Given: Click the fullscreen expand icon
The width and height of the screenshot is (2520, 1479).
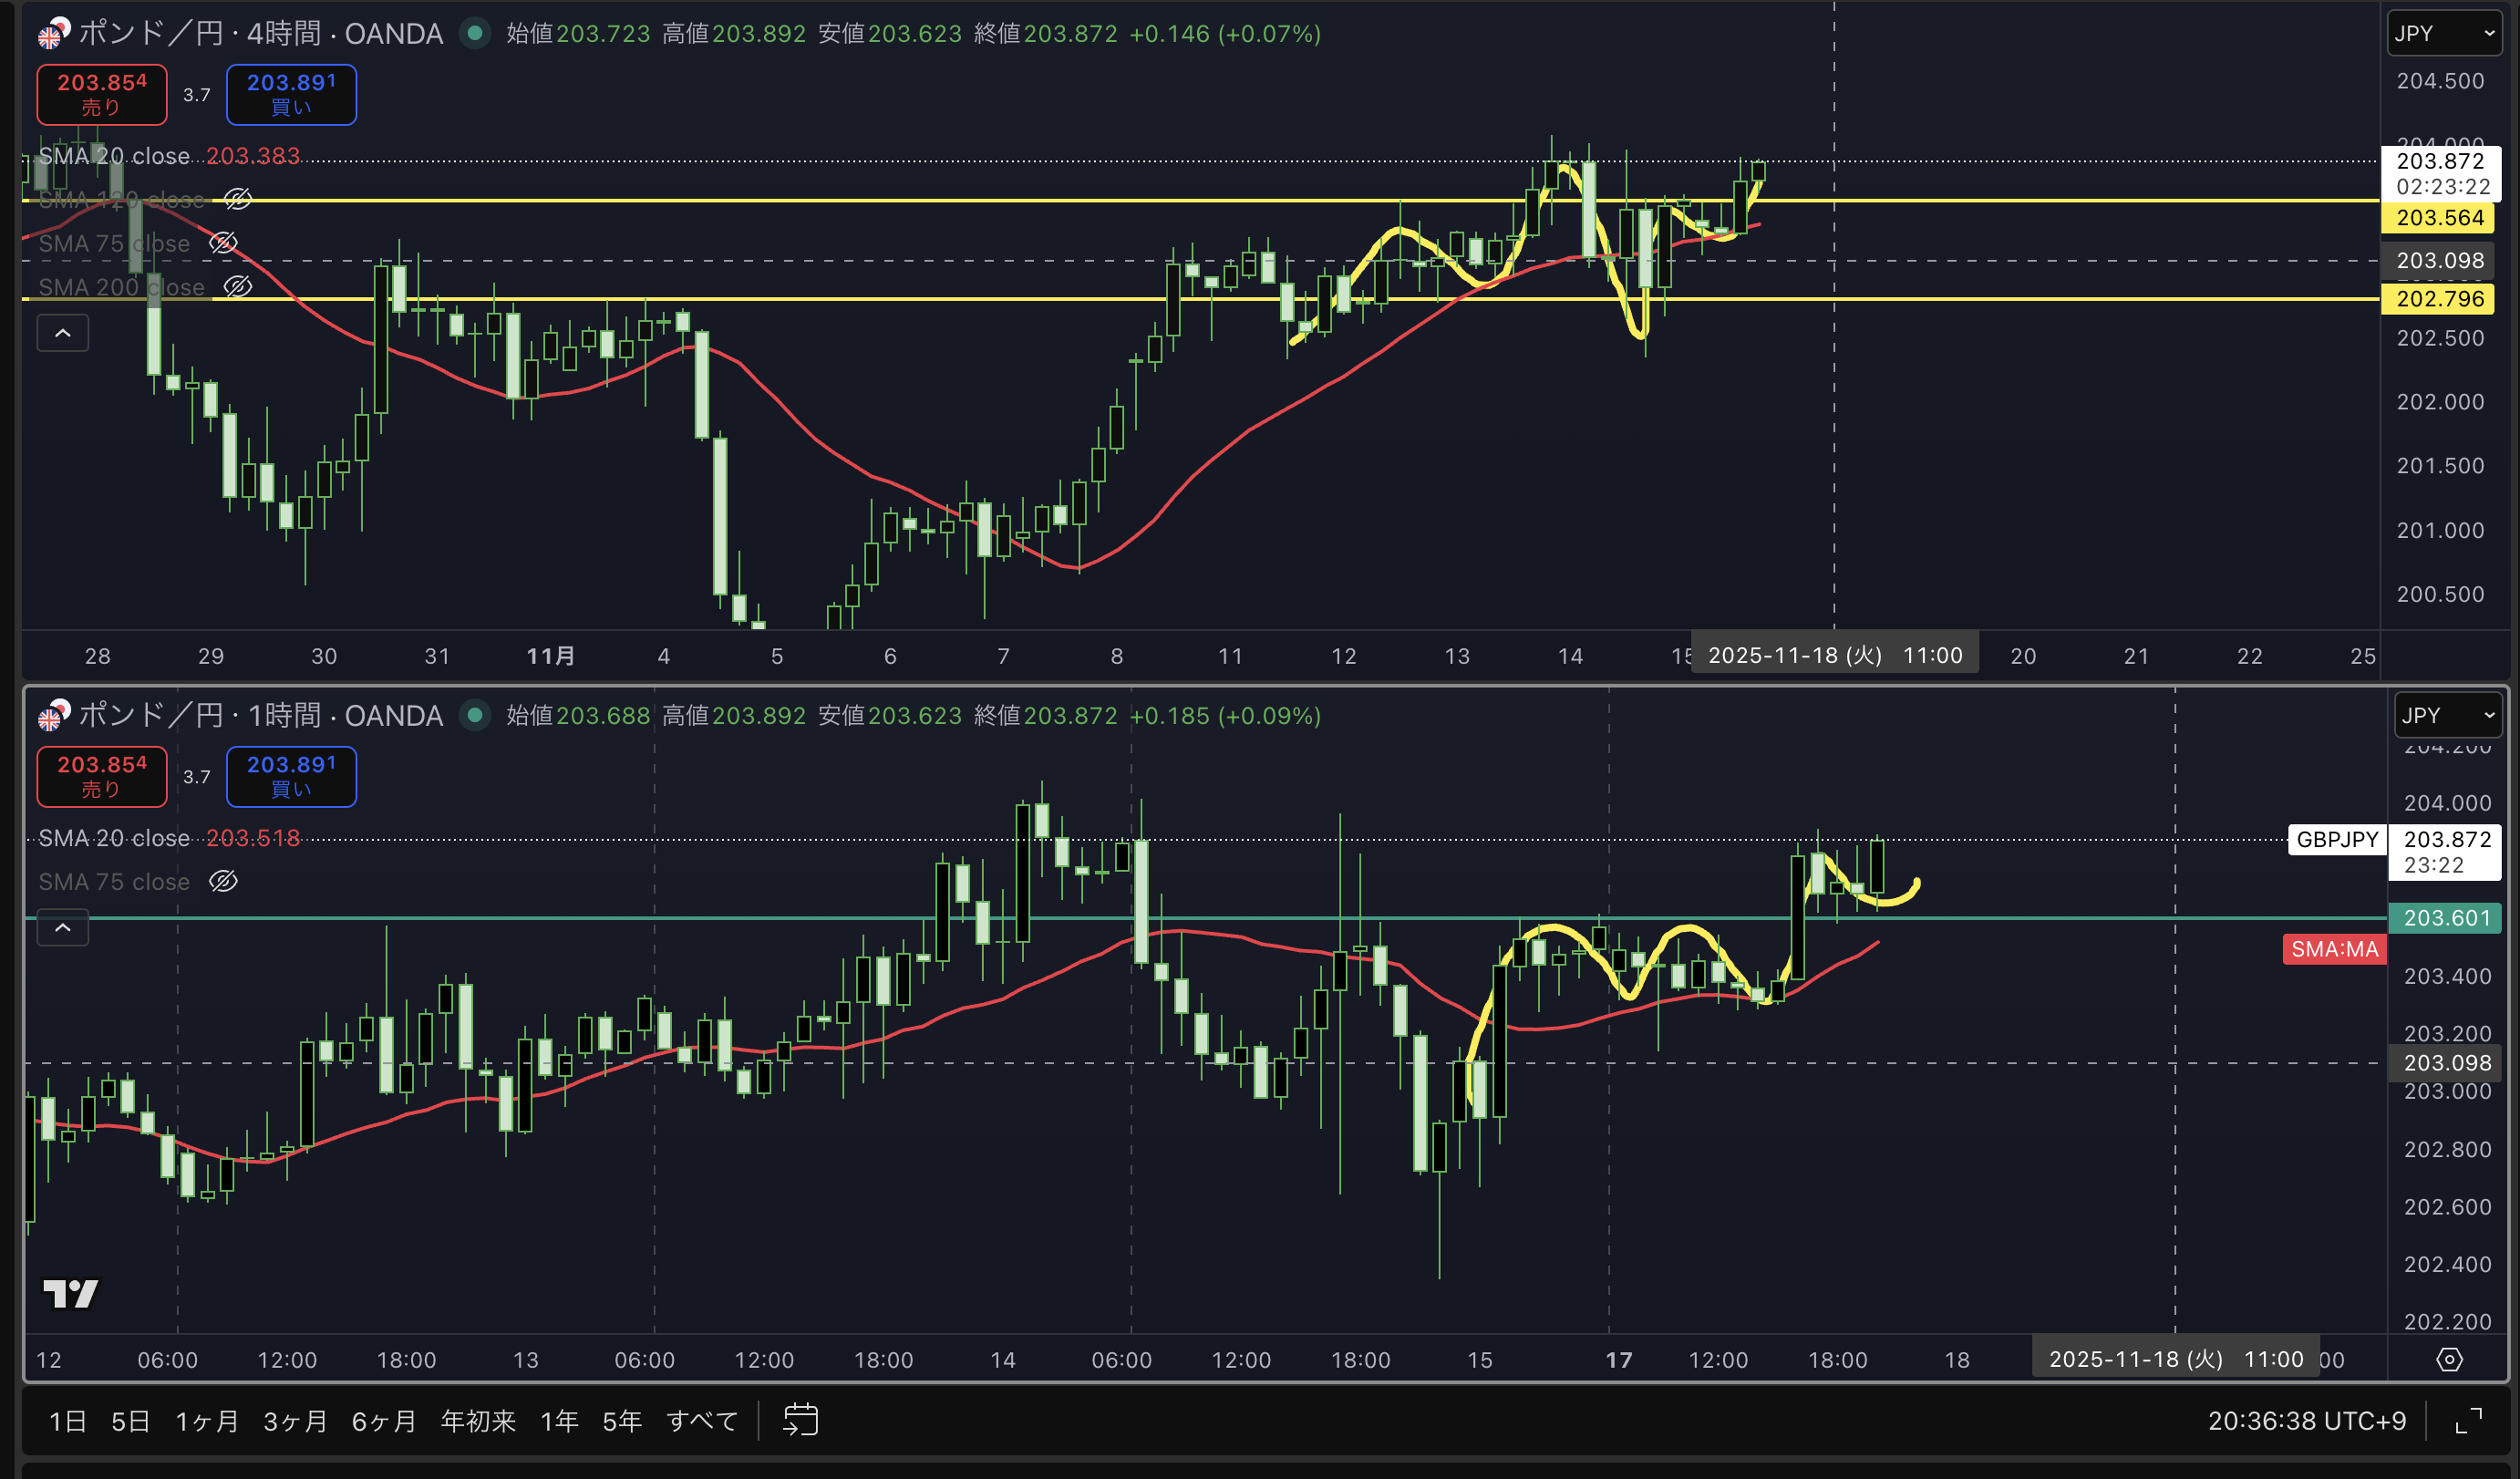Looking at the screenshot, I should 2469,1420.
